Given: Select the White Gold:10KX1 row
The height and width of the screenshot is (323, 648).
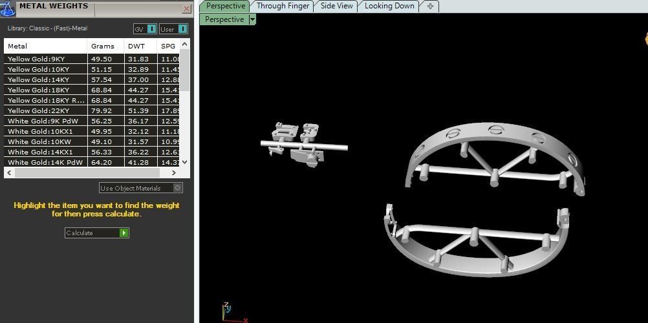Looking at the screenshot, I should coord(92,131).
